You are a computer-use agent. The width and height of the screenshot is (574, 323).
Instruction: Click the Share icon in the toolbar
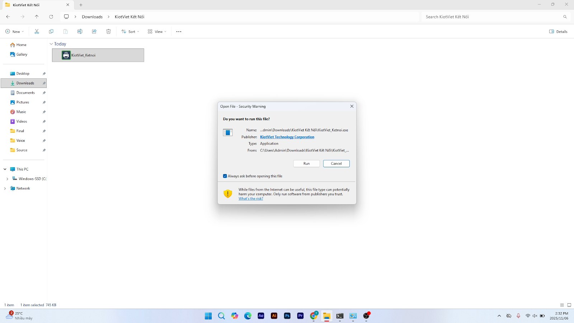tap(94, 32)
